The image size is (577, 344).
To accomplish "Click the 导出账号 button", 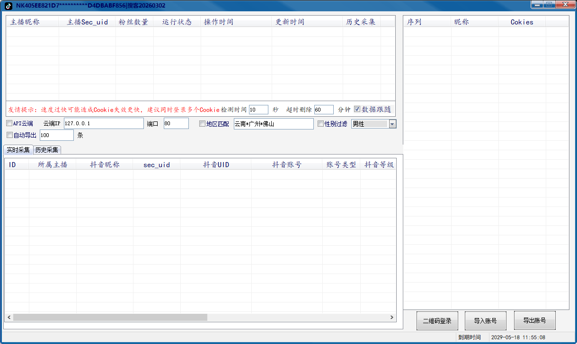I will [x=534, y=321].
